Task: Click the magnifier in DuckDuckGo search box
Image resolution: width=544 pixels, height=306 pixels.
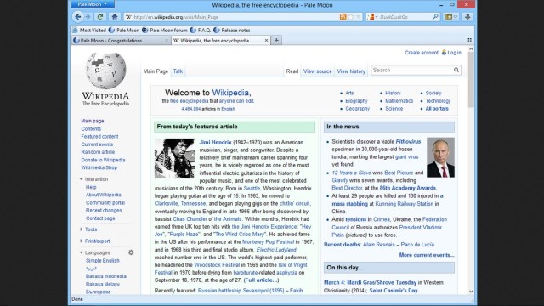Action: tap(435, 17)
